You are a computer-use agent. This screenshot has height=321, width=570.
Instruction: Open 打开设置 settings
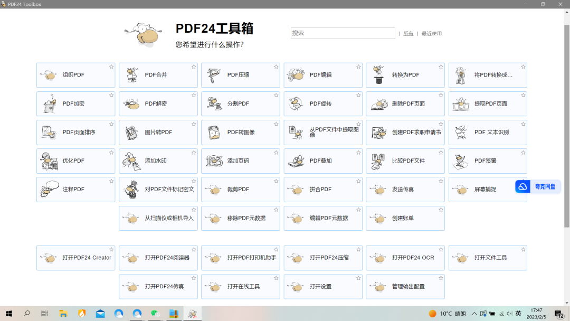323,287
